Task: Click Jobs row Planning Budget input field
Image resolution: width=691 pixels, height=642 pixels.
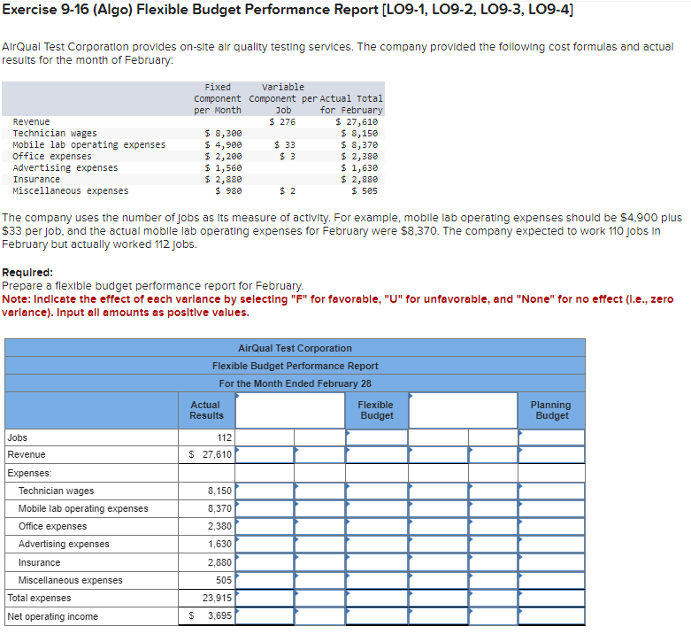Action: coord(551,437)
